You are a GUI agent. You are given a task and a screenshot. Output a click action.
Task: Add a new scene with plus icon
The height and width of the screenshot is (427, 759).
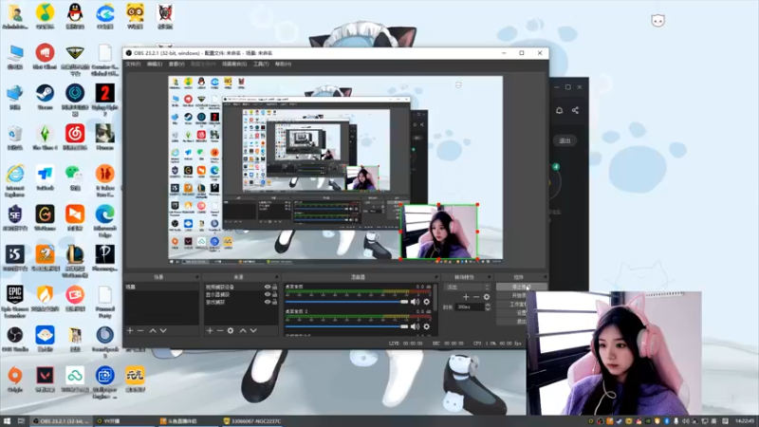(130, 330)
